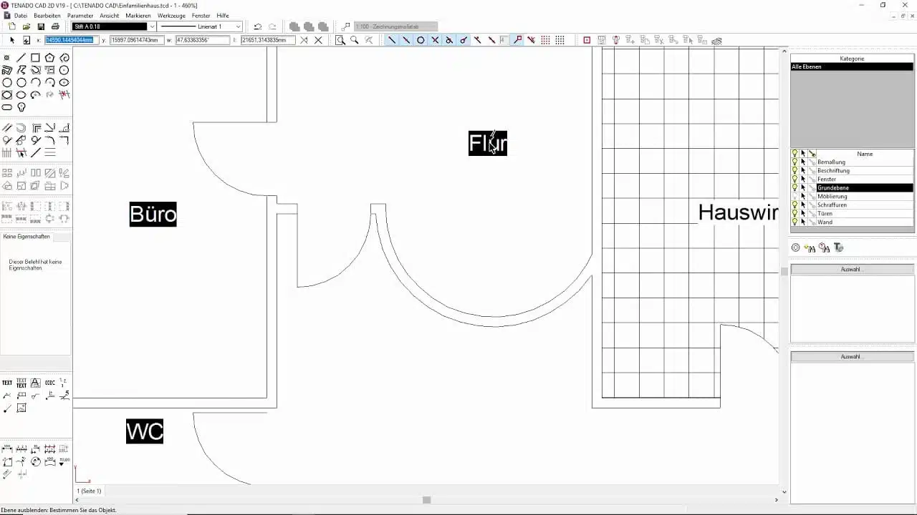Click the red dotted grid icon
The width and height of the screenshot is (917, 515).
point(545,40)
